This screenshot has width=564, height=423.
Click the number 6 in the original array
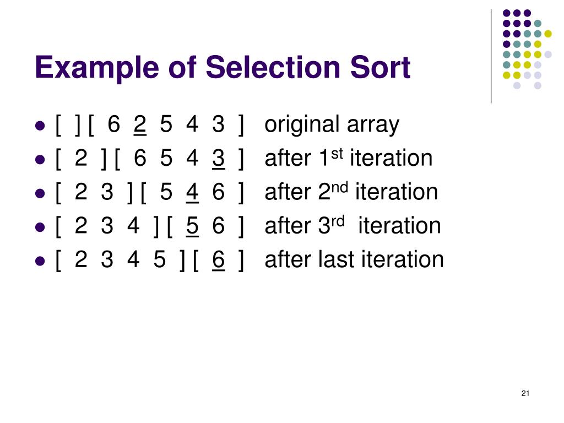click(x=113, y=124)
